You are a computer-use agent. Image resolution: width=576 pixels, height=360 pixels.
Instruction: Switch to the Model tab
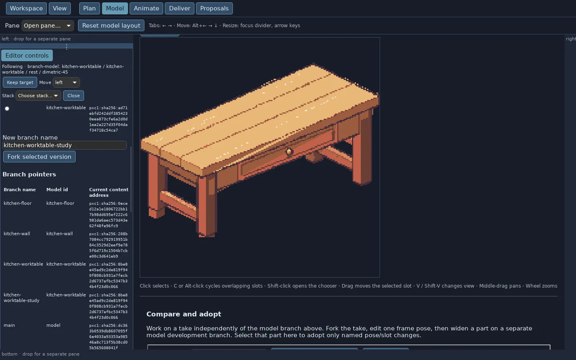(x=115, y=8)
